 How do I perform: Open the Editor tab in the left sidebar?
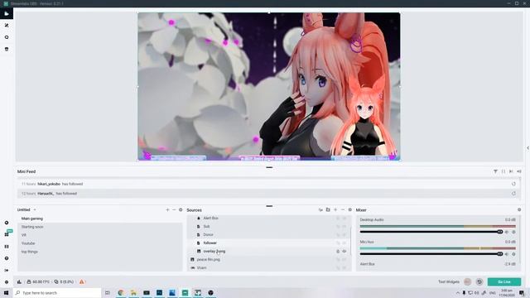pos(7,13)
